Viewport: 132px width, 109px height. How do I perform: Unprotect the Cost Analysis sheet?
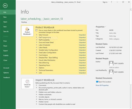(x=82, y=55)
